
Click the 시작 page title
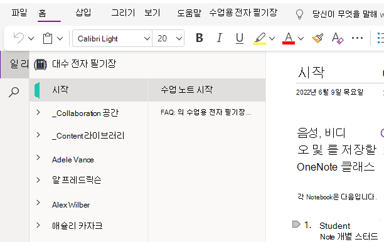pyautogui.click(x=311, y=73)
